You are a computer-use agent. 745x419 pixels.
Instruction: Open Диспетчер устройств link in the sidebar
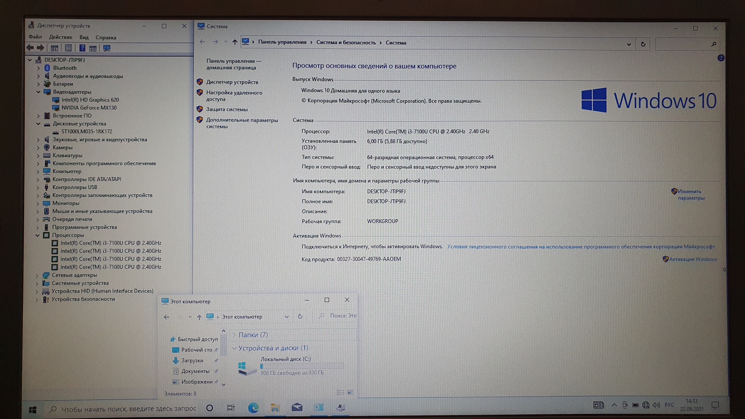(x=232, y=82)
